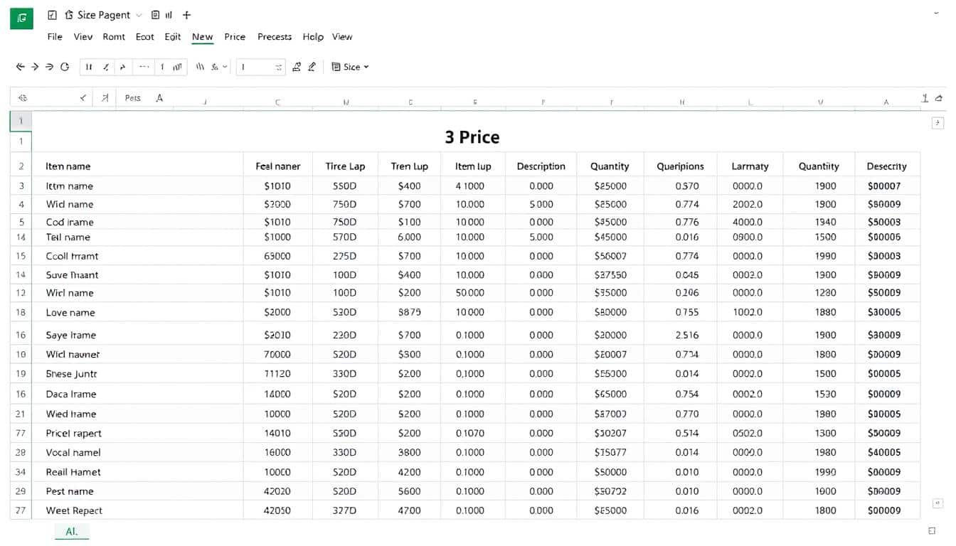
Task: Click the small scroll button beside the Weet Repect row
Action: [x=938, y=503]
